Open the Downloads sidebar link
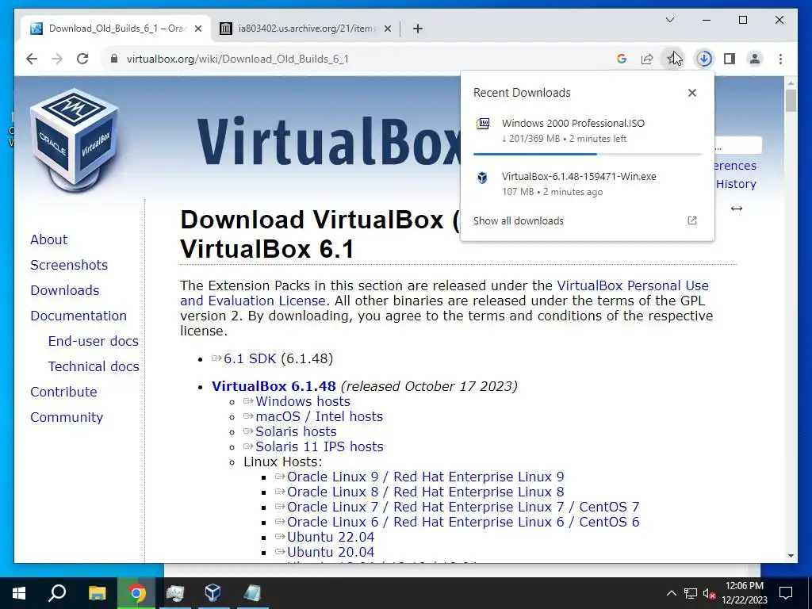Screen dimensions: 812x609 (65, 290)
